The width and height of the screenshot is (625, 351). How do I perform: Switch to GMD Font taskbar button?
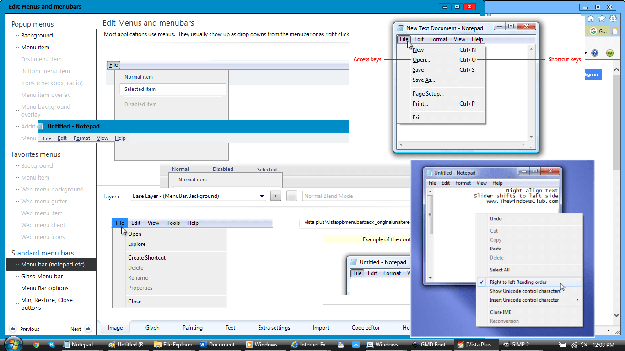point(432,345)
